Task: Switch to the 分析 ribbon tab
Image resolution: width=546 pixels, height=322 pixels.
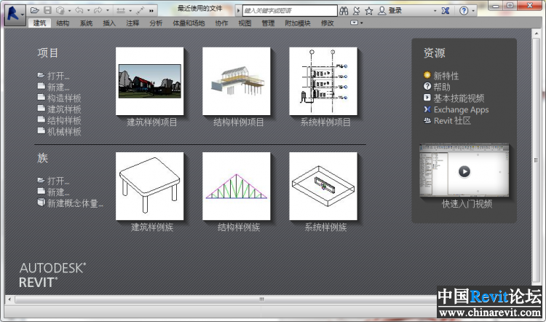Action: click(156, 23)
